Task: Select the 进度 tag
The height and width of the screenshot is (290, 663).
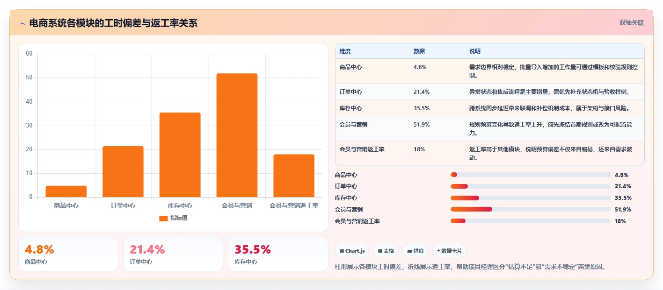Action: coord(415,251)
